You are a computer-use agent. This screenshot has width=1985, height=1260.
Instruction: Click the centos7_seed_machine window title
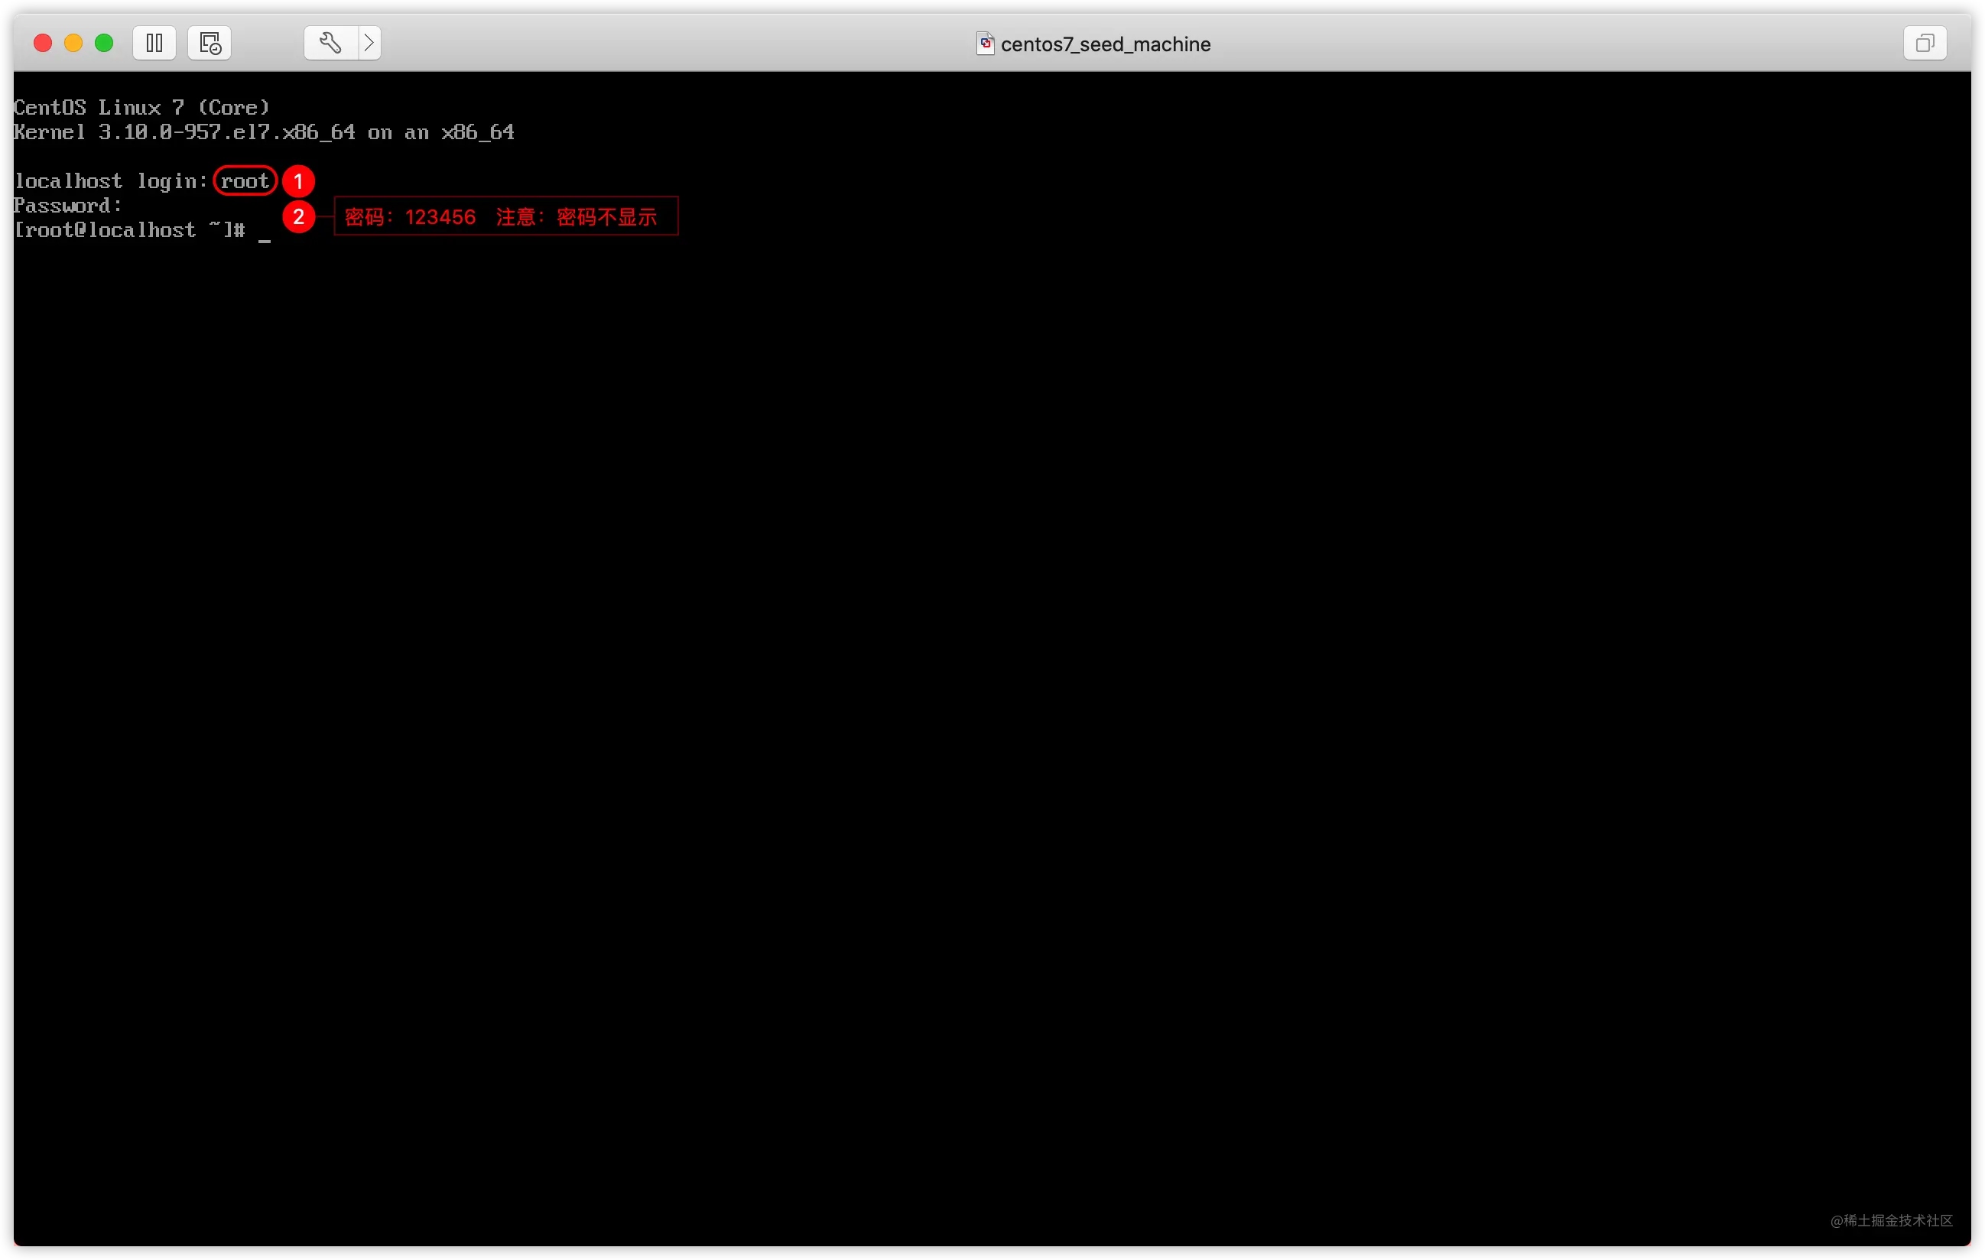1105,44
